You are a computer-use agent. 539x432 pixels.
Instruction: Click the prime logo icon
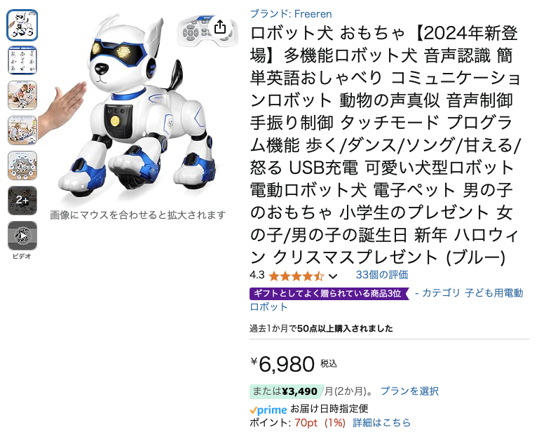pos(268,410)
